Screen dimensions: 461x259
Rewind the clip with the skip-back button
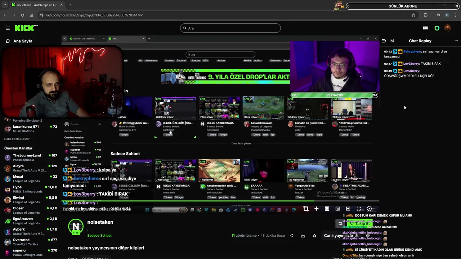tap(72, 209)
